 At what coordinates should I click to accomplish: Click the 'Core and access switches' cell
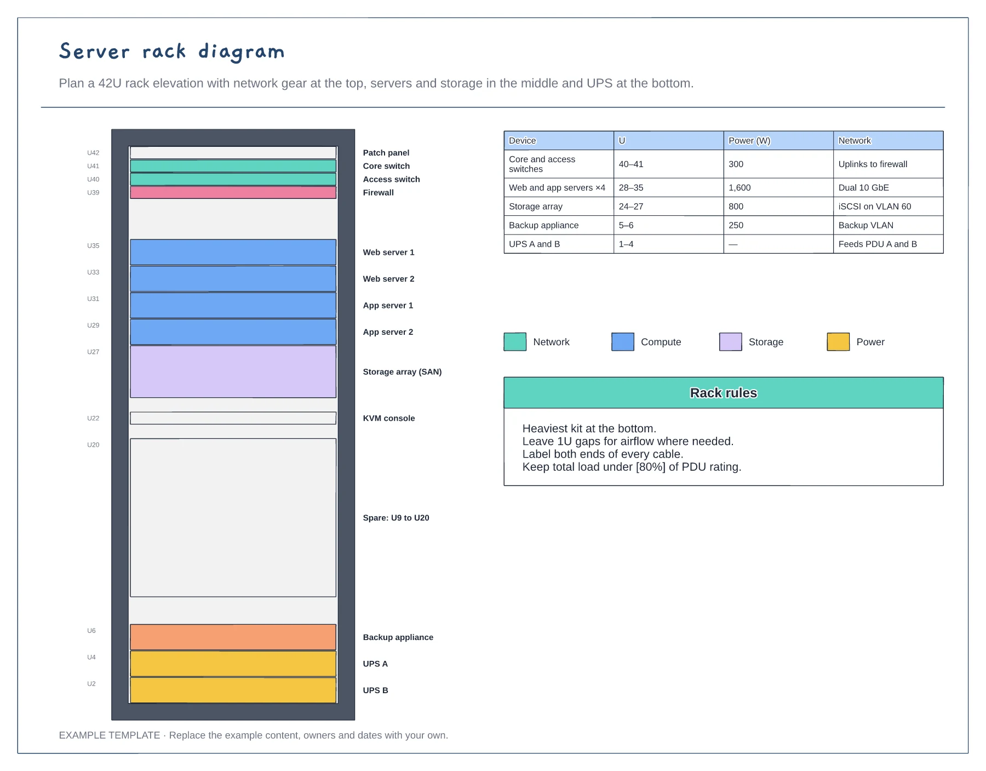click(559, 164)
